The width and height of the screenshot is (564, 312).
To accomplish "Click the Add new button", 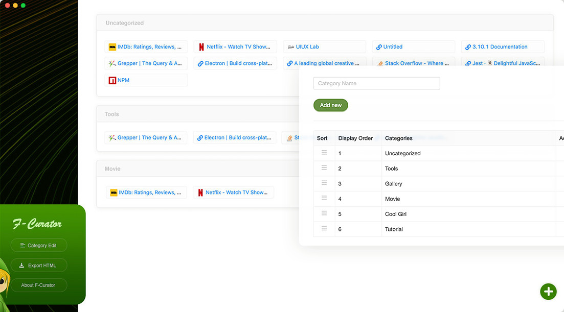I will coord(330,105).
